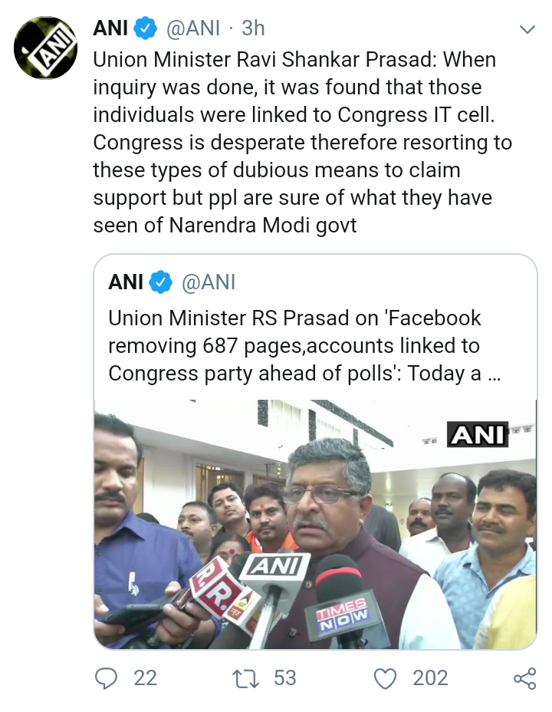The height and width of the screenshot is (712, 552).
Task: Expand tweet options chevron at top right
Action: pos(527,30)
